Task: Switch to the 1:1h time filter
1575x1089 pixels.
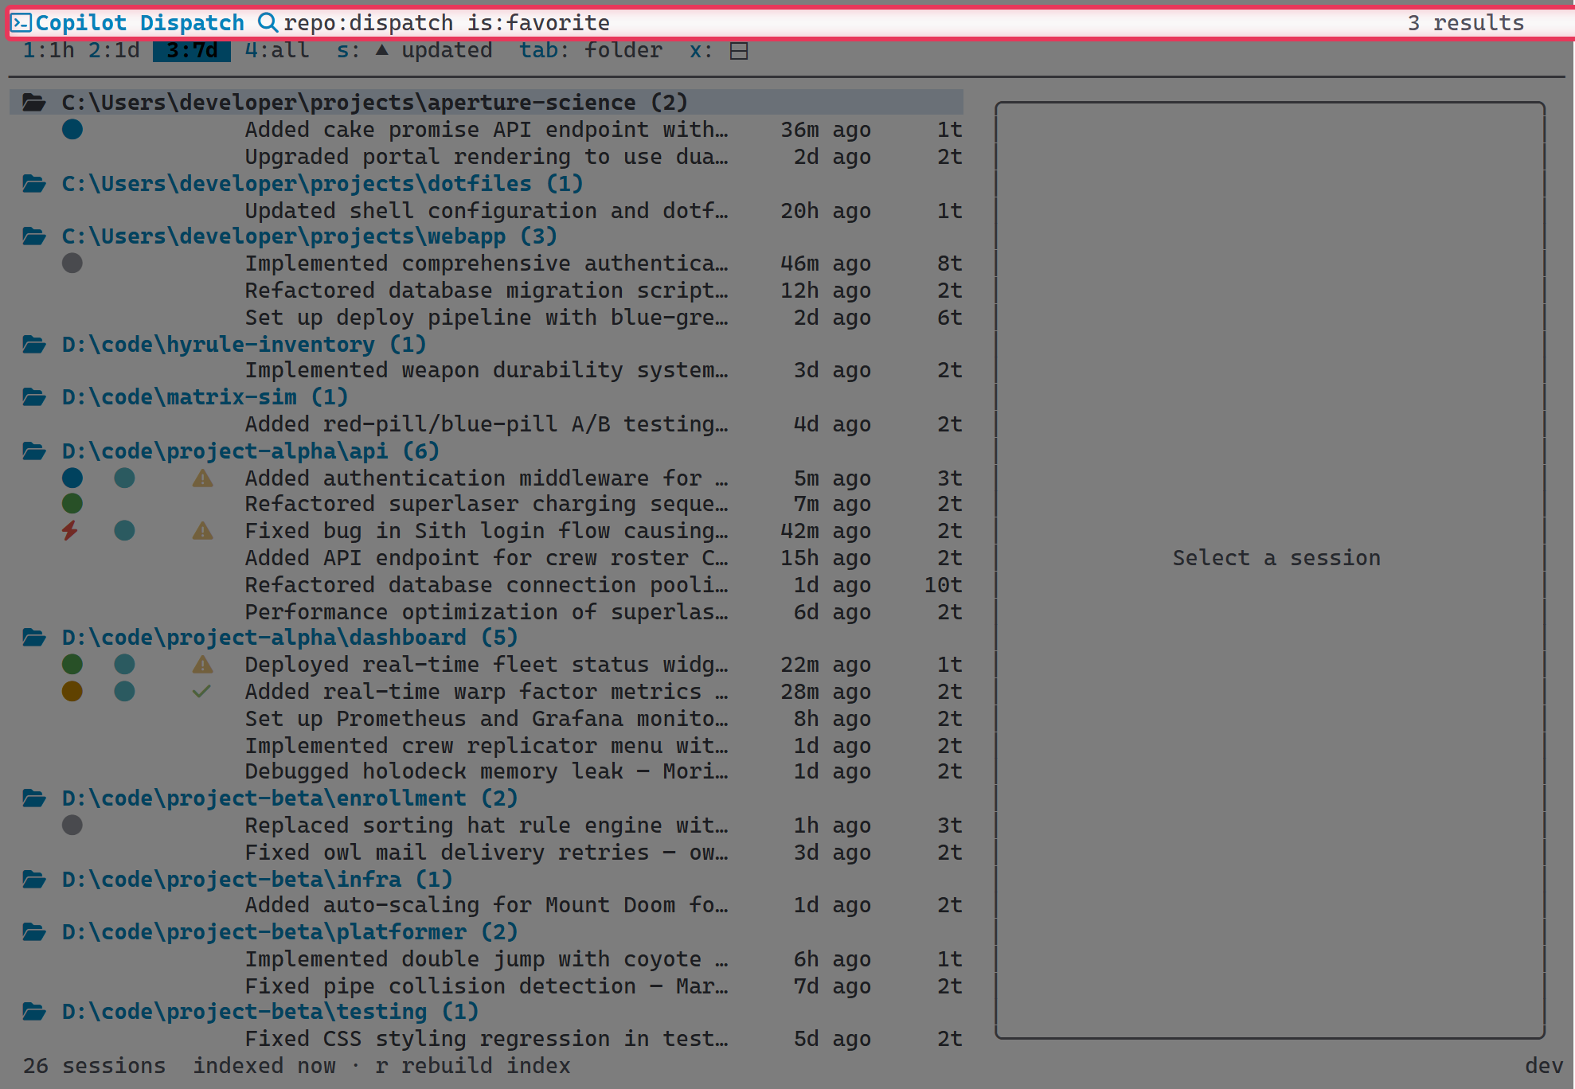Action: point(49,50)
